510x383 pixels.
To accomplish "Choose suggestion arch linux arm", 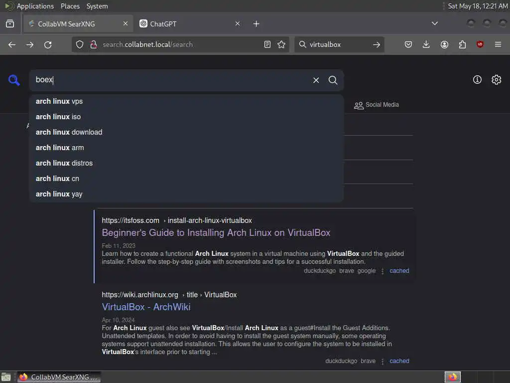I will [x=186, y=148].
